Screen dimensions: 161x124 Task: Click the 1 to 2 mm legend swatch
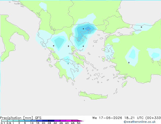pyautogui.click(x=16, y=121)
